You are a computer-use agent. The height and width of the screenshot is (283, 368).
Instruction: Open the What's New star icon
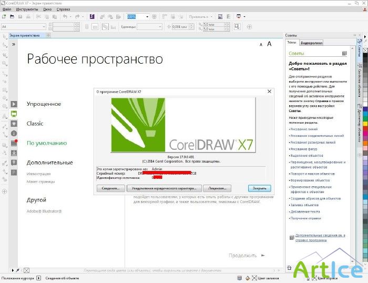(x=14, y=124)
